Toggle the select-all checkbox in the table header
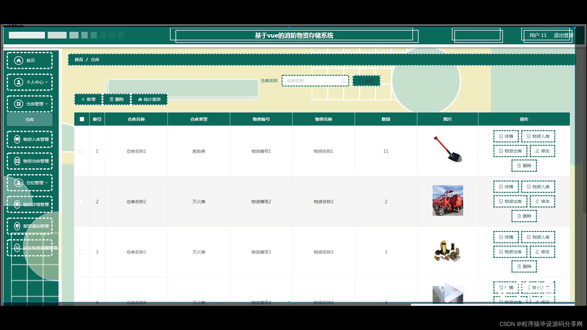The height and width of the screenshot is (330, 587). (x=82, y=119)
